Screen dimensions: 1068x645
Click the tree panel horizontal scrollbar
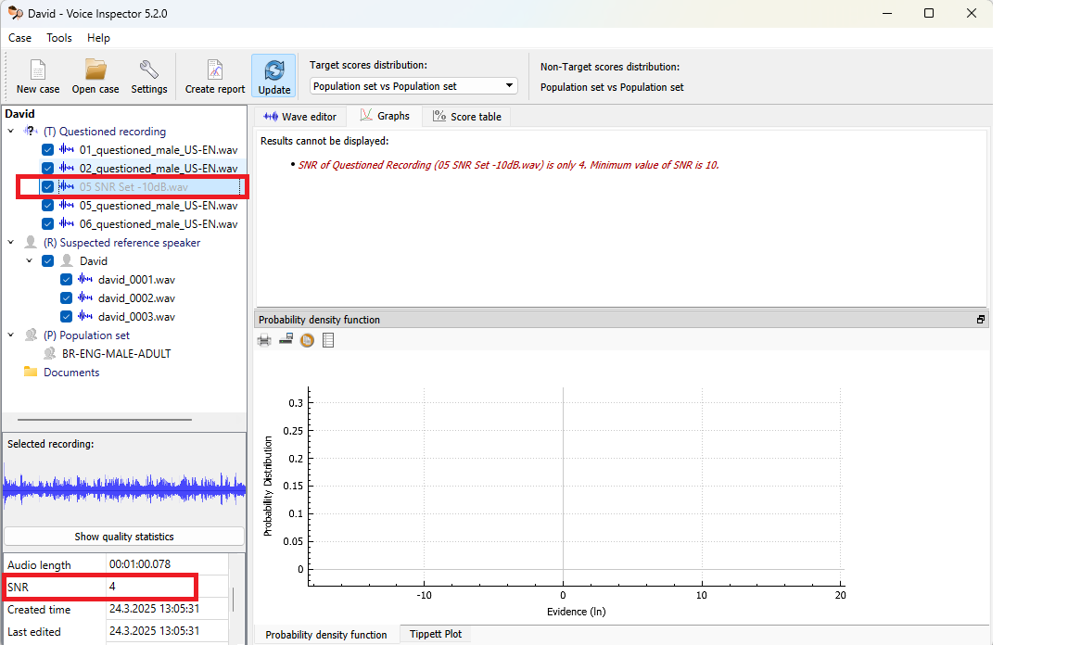[x=104, y=420]
